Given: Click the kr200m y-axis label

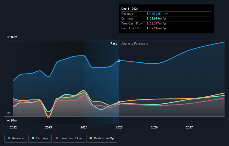Looking at the screenshot, I should 12,37.
